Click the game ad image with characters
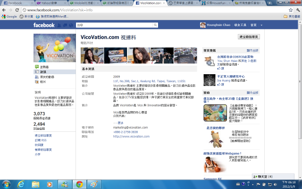Image resolution: width=302 pixels, height=189 pixels. click(x=215, y=113)
